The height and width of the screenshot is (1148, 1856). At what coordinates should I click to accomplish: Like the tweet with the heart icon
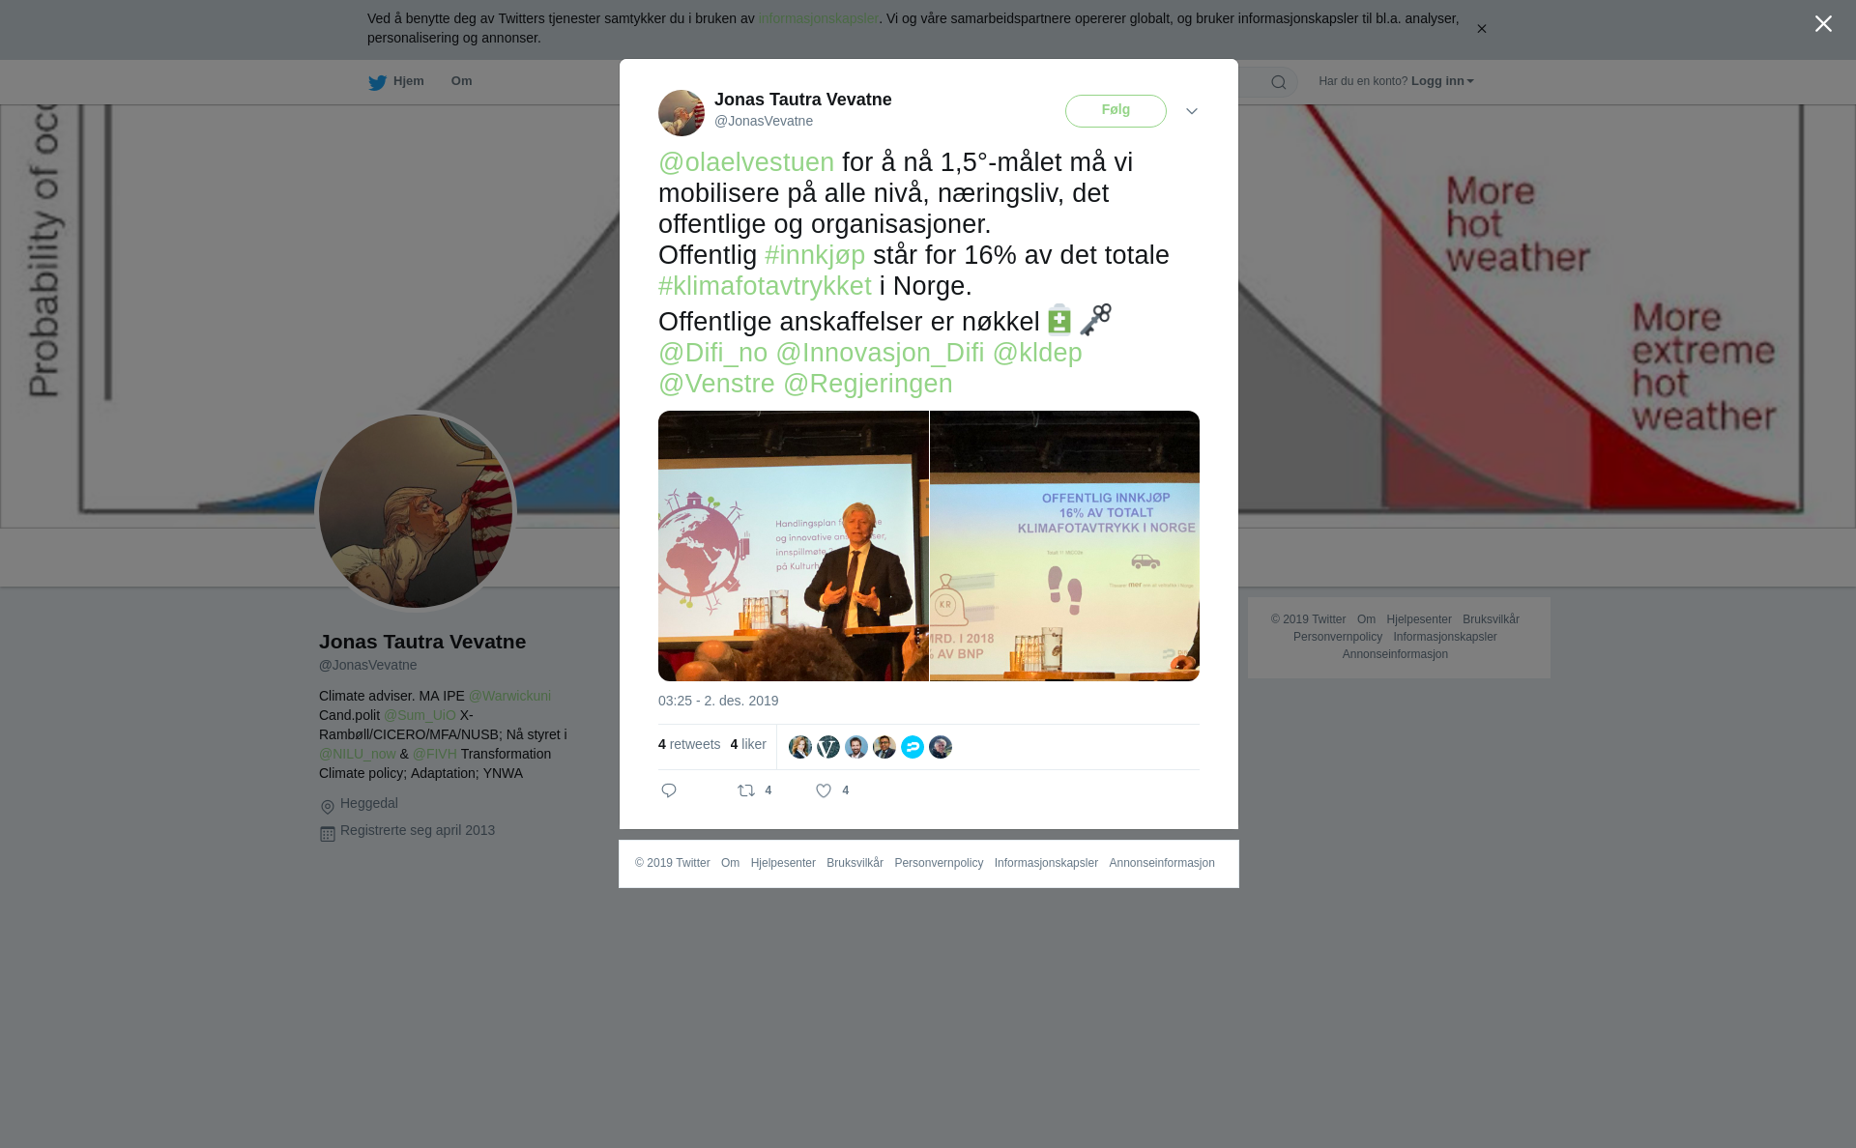[x=824, y=790]
